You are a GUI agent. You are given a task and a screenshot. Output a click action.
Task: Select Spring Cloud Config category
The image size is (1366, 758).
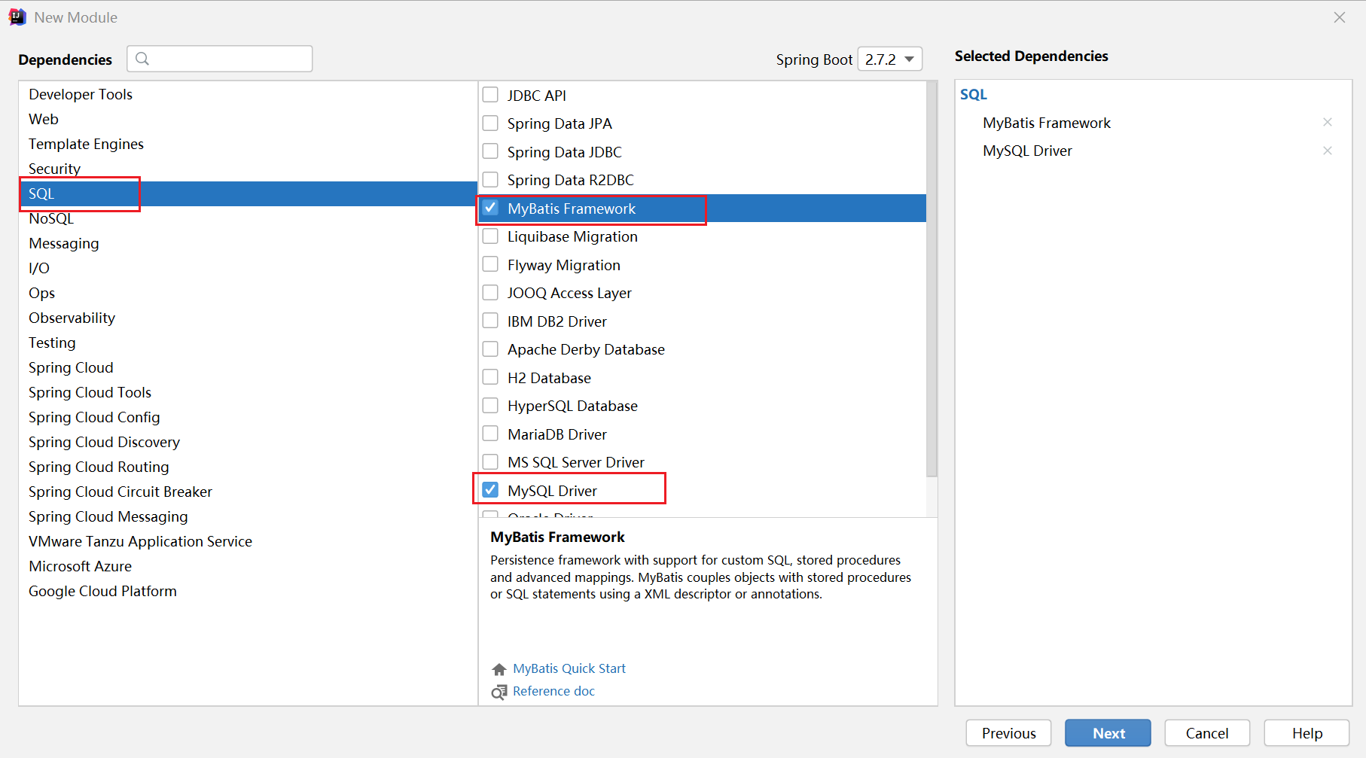click(248, 417)
